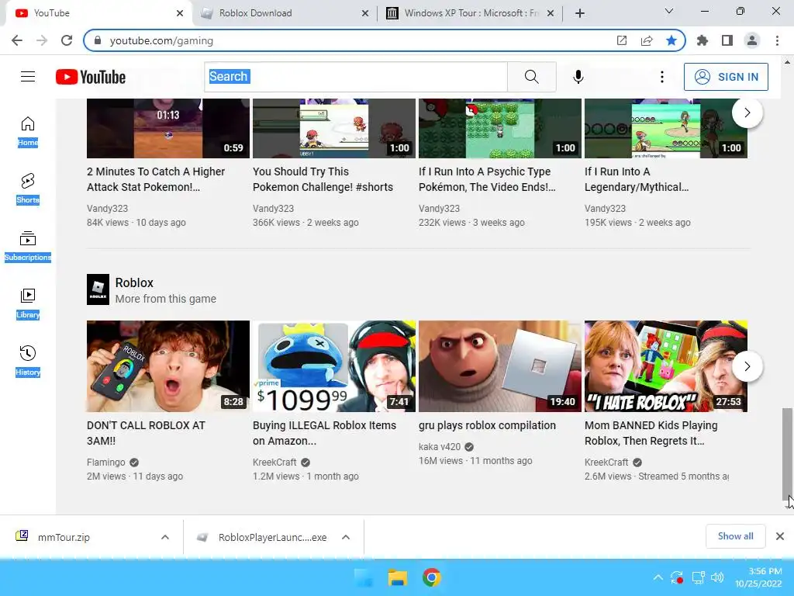Click the network icon in system tray

tap(699, 577)
